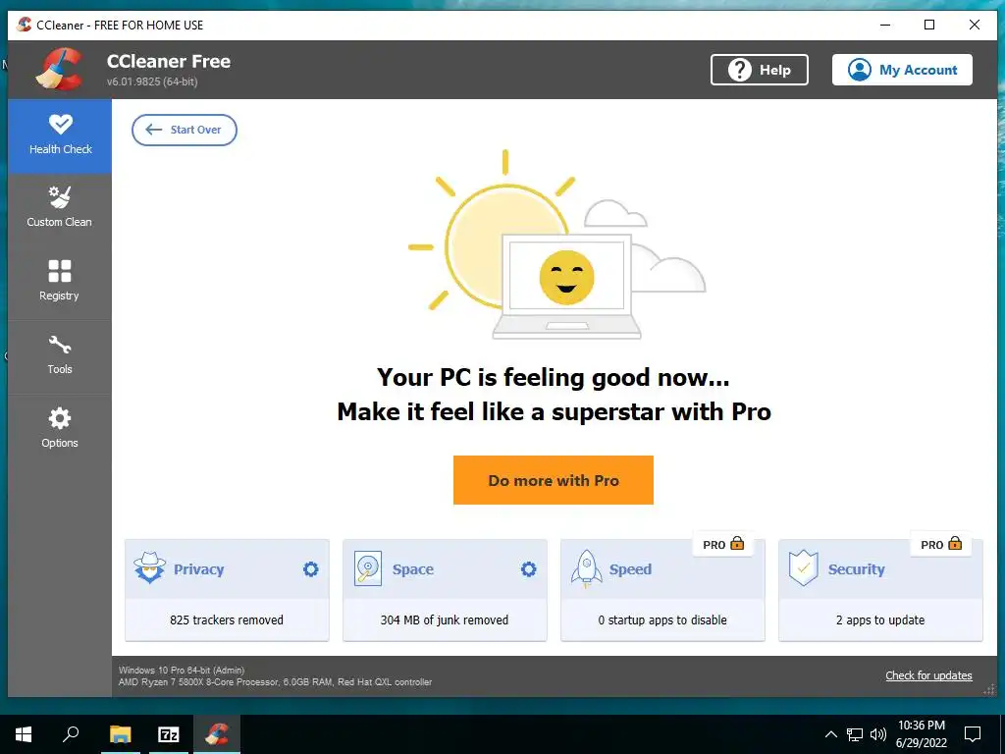Click the smiling laptop illustration
The height and width of the screenshot is (754, 1005).
click(566, 287)
